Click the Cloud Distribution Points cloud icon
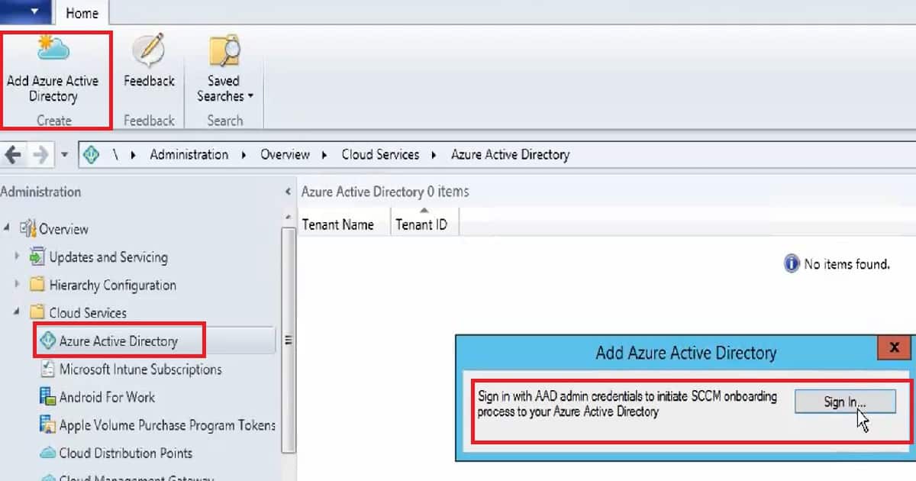Screen dimensions: 916x481 [47, 453]
